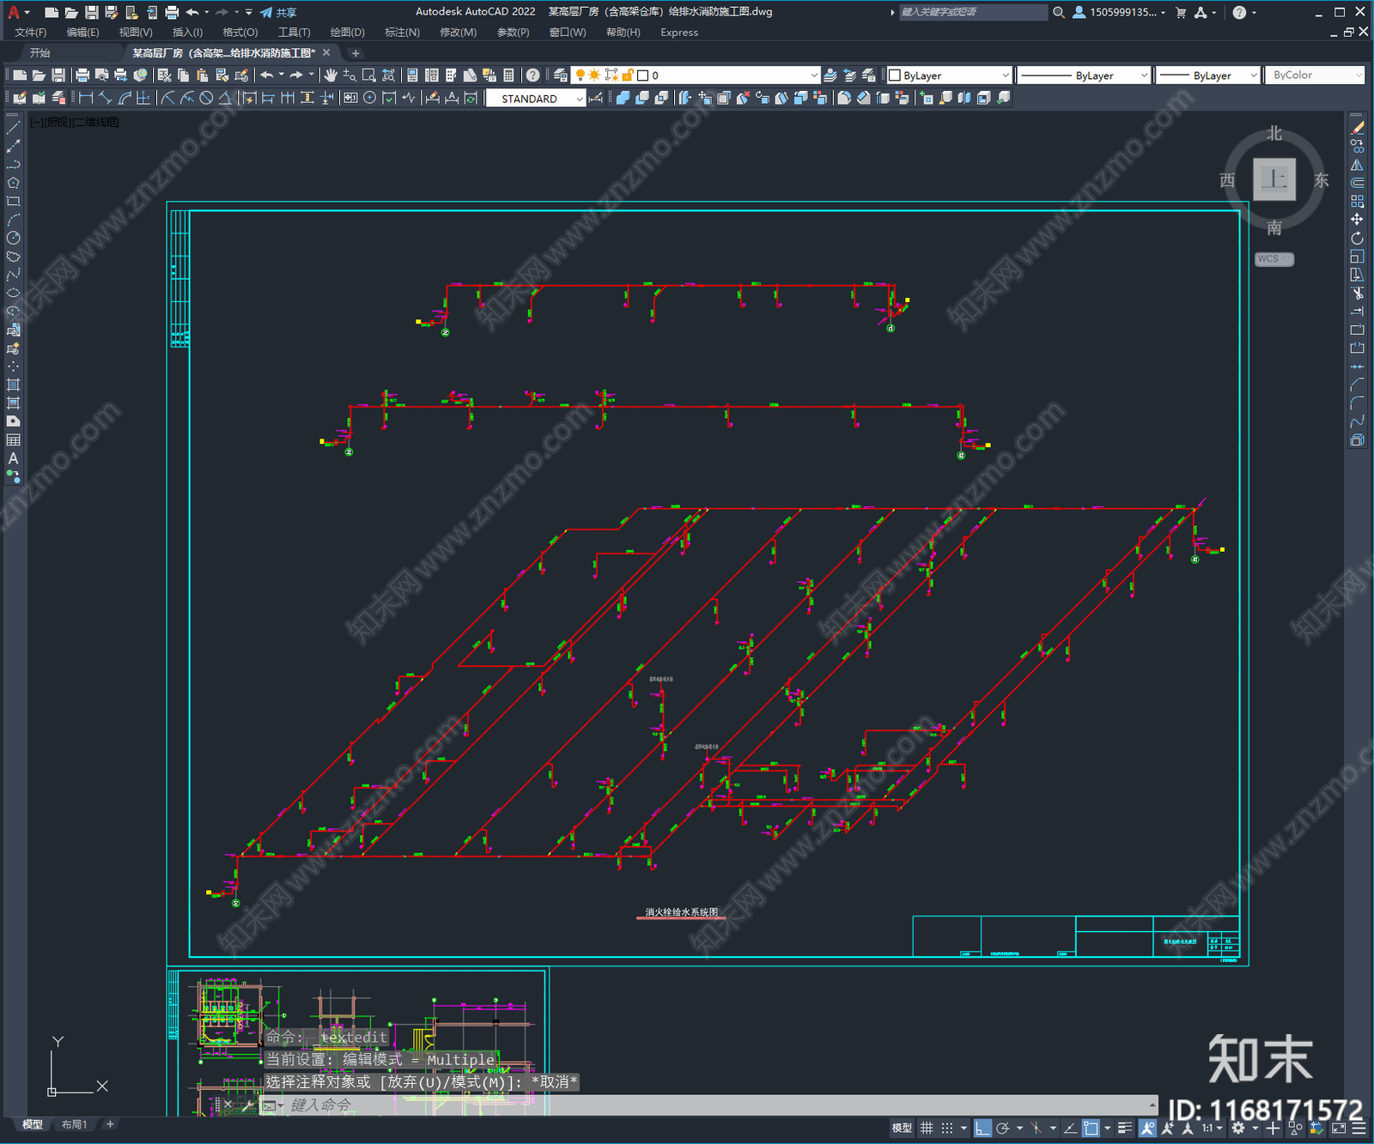Viewport: 1374px width, 1144px height.
Task: Click the Cut icon in standard toolbar
Action: (x=165, y=76)
